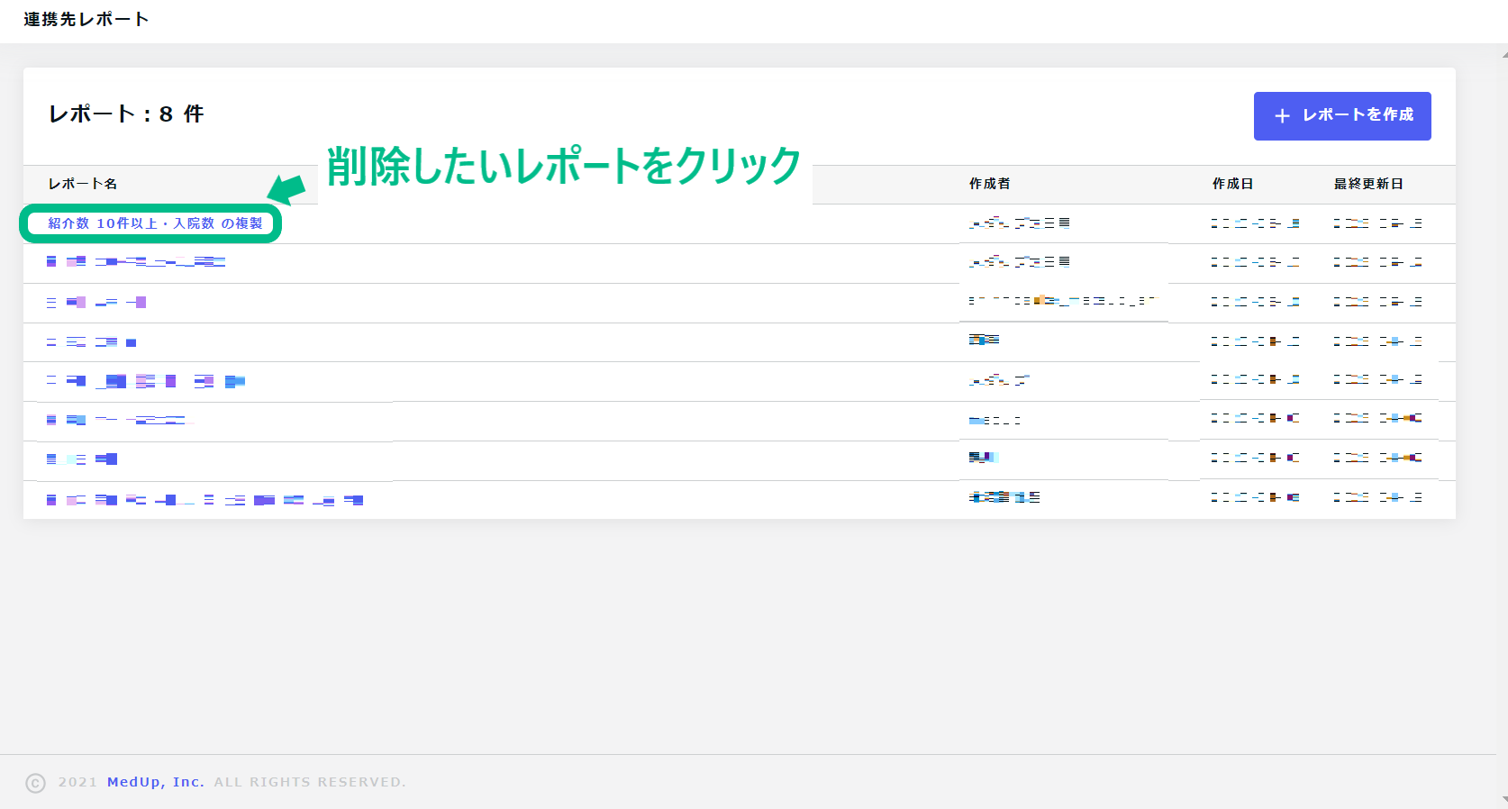Image resolution: width=1508 pixels, height=809 pixels.
Task: Click the 連携先レポート page title
Action: pyautogui.click(x=86, y=20)
